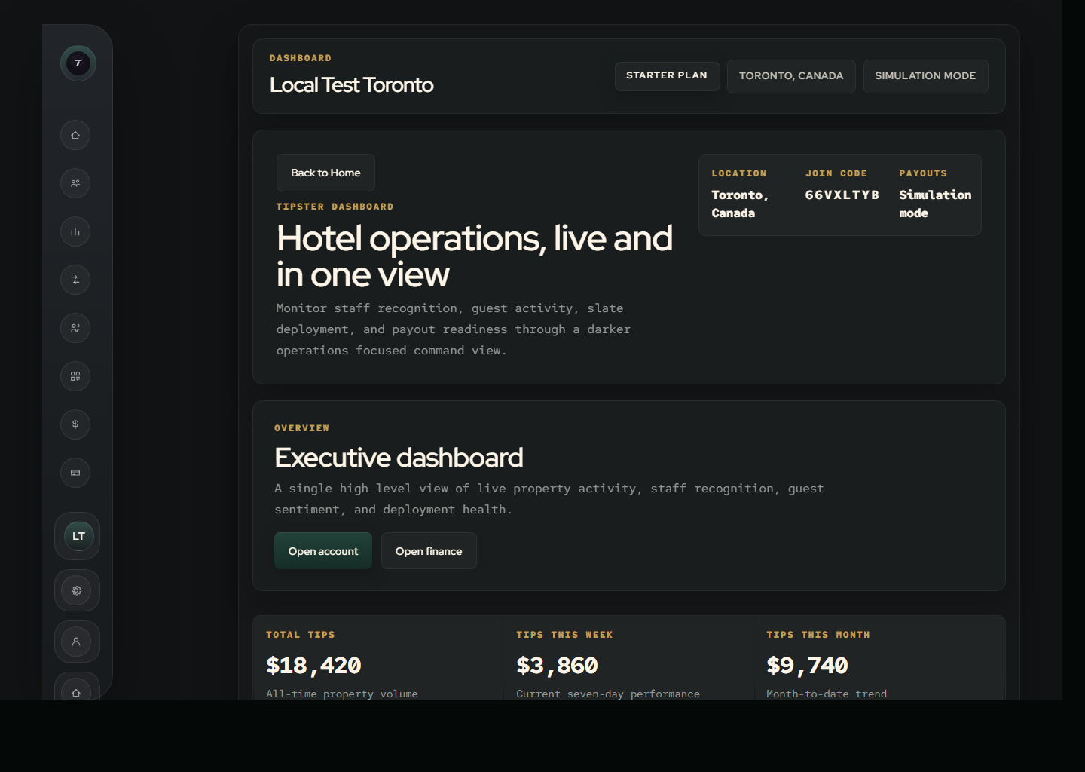Image resolution: width=1085 pixels, height=772 pixels.
Task: Open the settings gear icon
Action: [x=77, y=590]
